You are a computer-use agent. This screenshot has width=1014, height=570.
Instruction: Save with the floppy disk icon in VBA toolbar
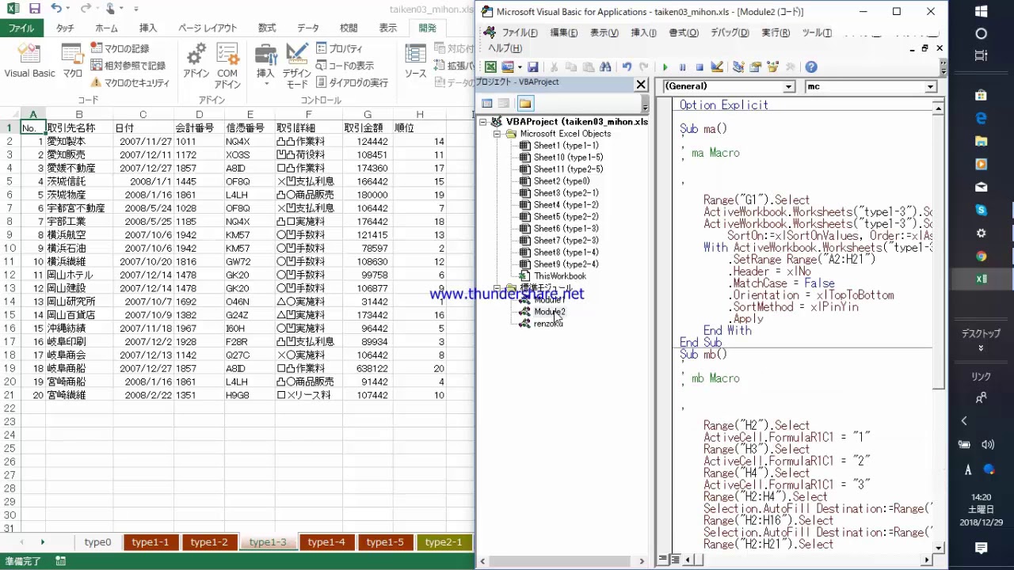pos(532,67)
